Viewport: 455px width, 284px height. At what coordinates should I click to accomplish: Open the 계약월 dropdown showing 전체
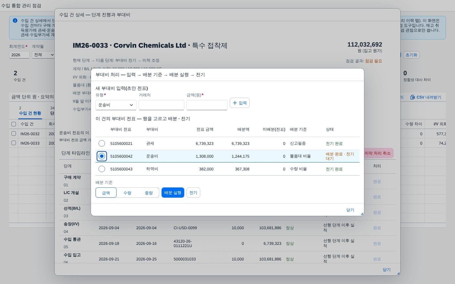coord(44,55)
